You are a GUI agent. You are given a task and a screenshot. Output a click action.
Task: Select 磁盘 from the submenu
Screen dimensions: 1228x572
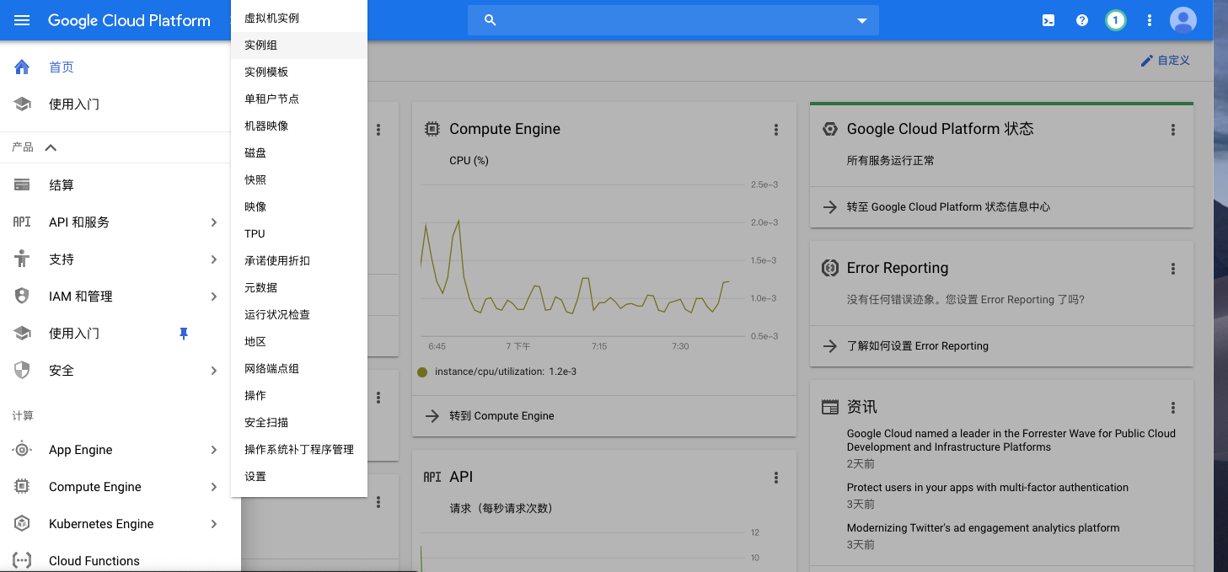(x=299, y=153)
